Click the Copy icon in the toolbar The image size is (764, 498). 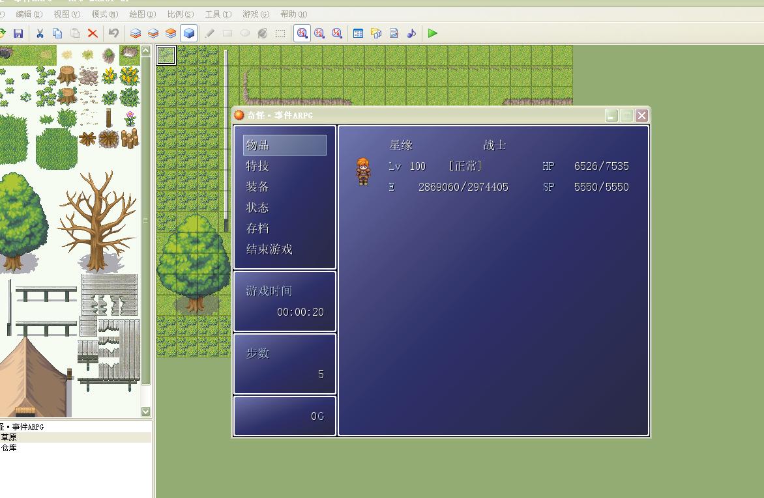click(x=57, y=33)
